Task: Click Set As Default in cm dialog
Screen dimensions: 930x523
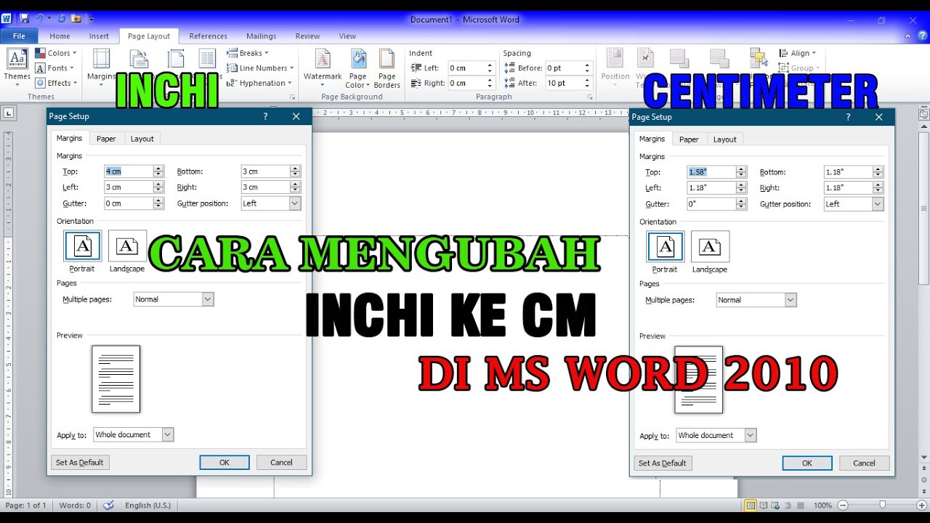Action: (80, 462)
